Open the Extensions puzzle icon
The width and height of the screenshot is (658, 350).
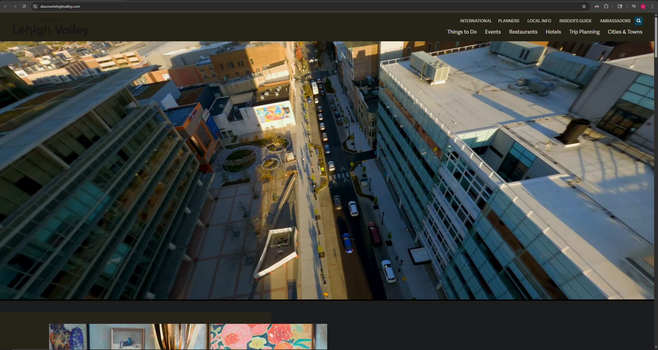[606, 6]
